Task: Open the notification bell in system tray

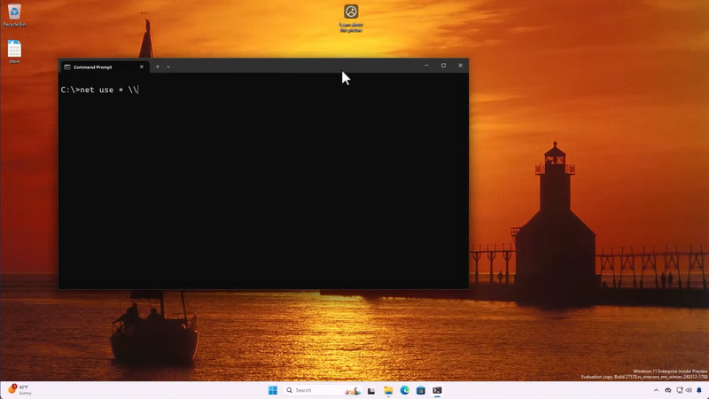Action: click(699, 390)
